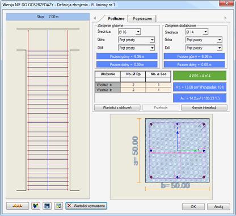Image resolution: width=236 pixels, height=216 pixels.
Task: Click additional Poziom górny = 6.96 m bar
Action: point(194,56)
